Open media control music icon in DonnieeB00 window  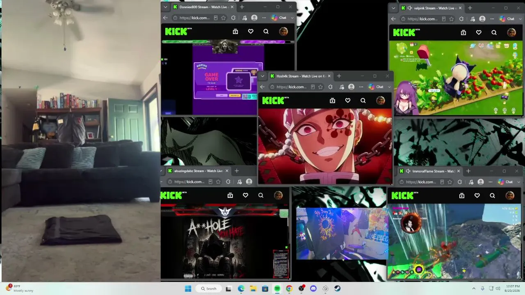tap(244, 18)
